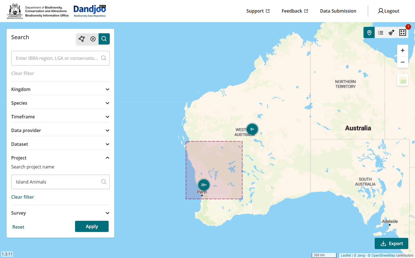Apply the search filters
415x258 pixels.
tap(92, 226)
